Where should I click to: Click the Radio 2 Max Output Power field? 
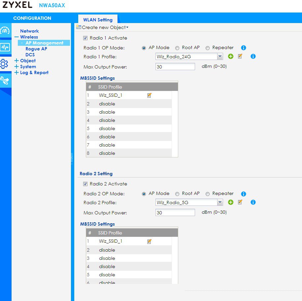[175, 213]
